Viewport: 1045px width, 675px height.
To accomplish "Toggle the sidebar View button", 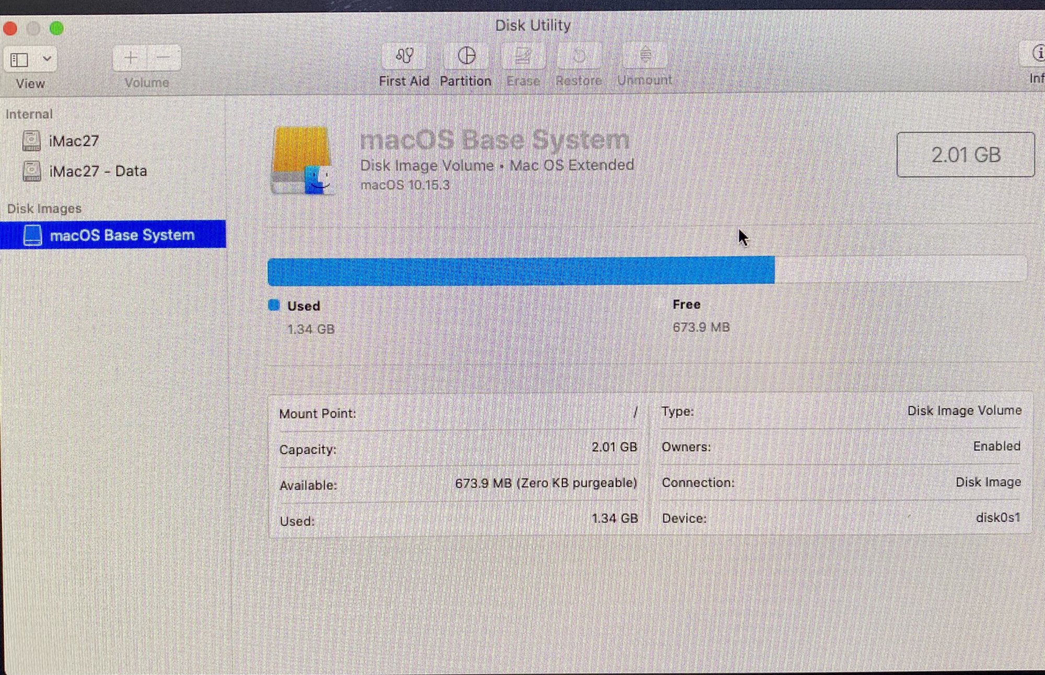I will [x=20, y=60].
